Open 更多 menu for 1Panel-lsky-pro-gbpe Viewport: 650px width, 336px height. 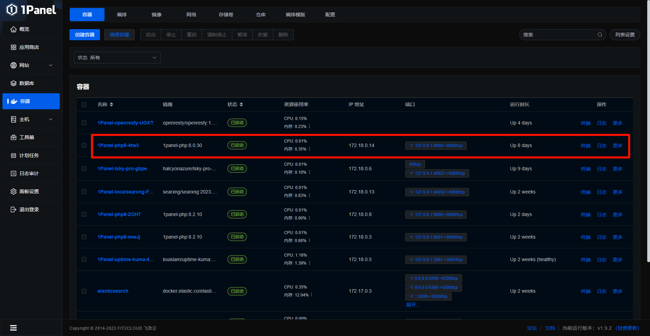coord(618,169)
